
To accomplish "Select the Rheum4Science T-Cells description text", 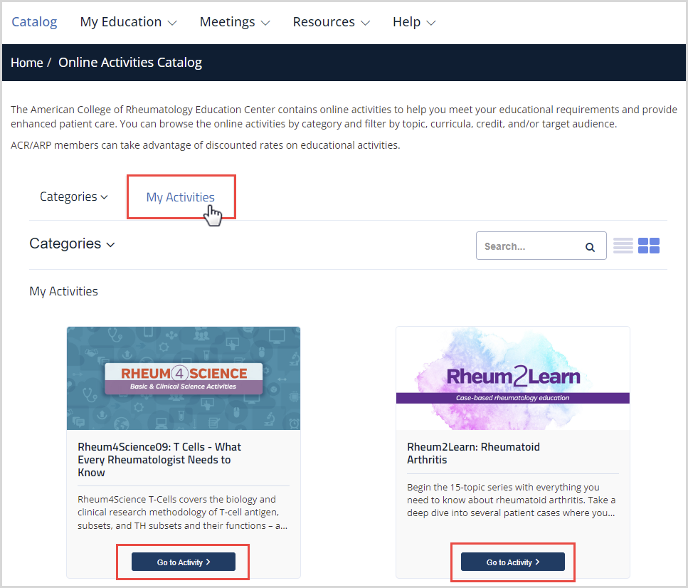I will 183,513.
